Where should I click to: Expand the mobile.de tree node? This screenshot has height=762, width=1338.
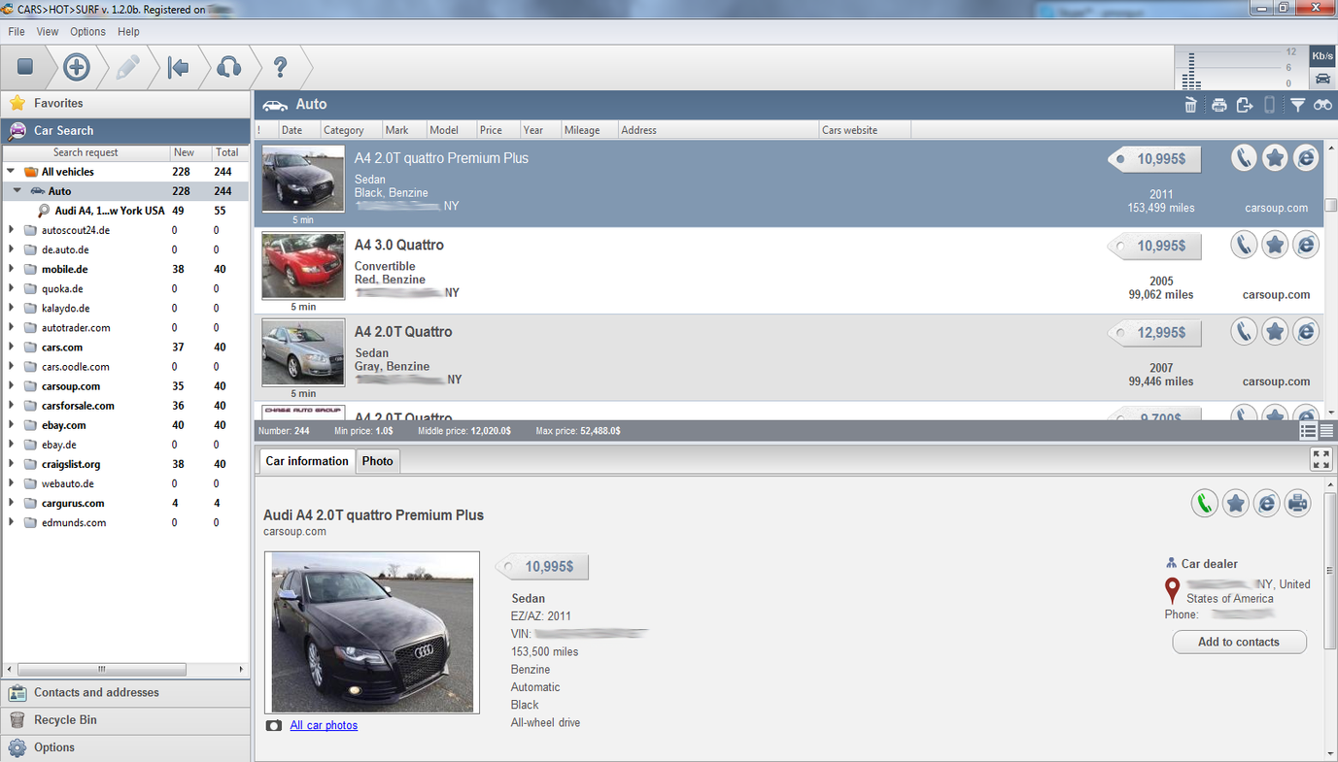click(x=11, y=269)
